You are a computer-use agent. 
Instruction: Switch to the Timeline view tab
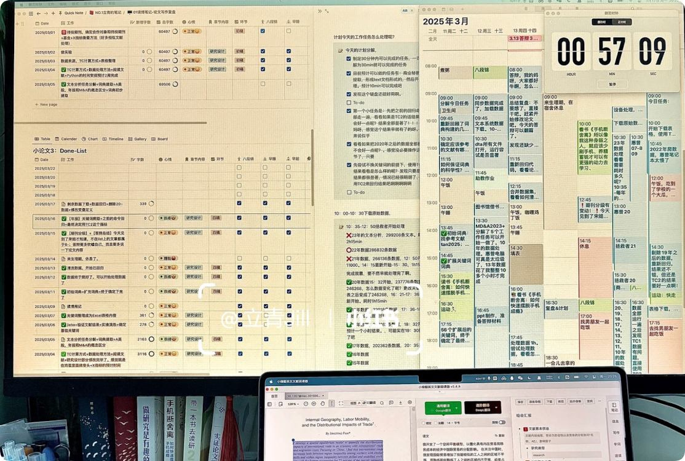point(113,139)
